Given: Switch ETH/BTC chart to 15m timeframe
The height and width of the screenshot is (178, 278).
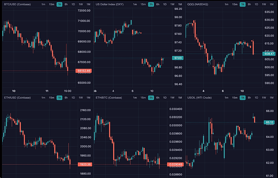Looking at the screenshot, I should click(x=143, y=97).
